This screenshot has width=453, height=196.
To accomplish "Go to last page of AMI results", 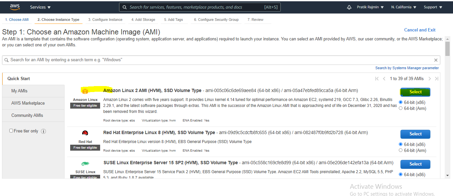I will pos(437,79).
